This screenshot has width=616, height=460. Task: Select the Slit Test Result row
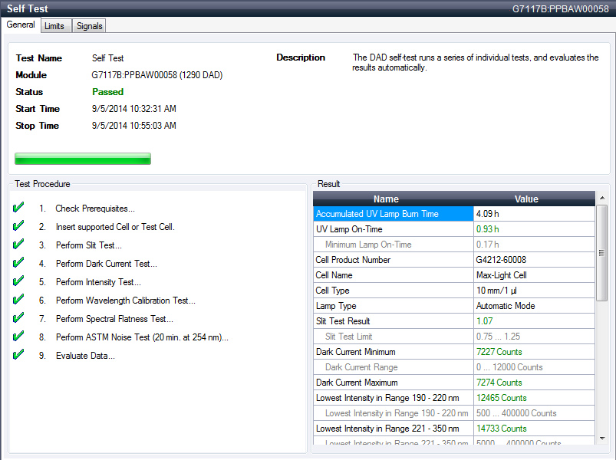393,321
